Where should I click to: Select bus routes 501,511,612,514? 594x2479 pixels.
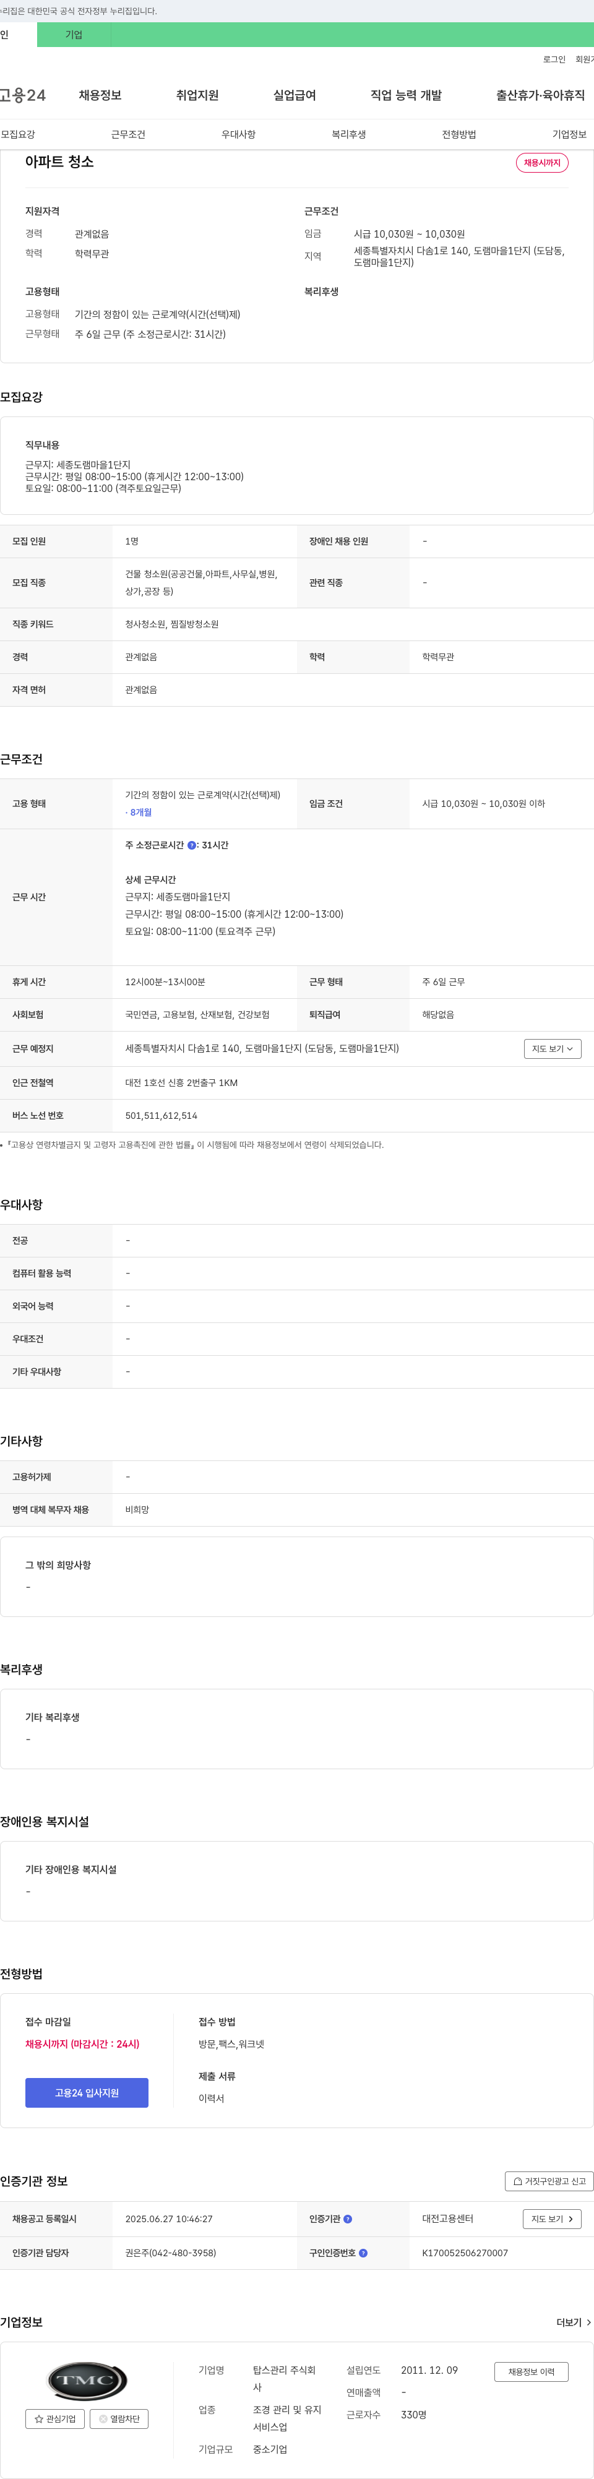[x=161, y=1115]
